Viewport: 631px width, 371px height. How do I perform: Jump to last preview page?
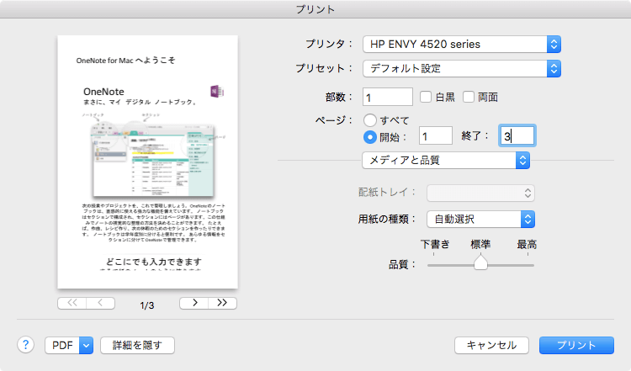point(223,303)
